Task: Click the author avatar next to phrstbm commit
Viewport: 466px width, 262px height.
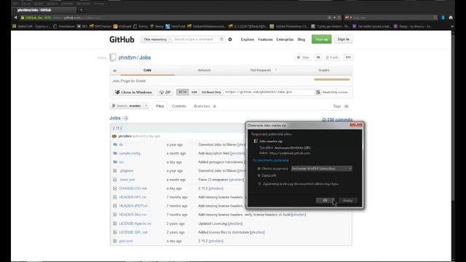Action: 114,136
